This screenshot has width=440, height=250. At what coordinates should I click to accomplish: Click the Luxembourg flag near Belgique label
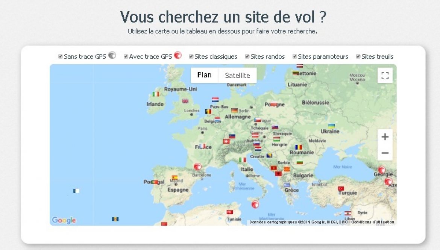217,119
